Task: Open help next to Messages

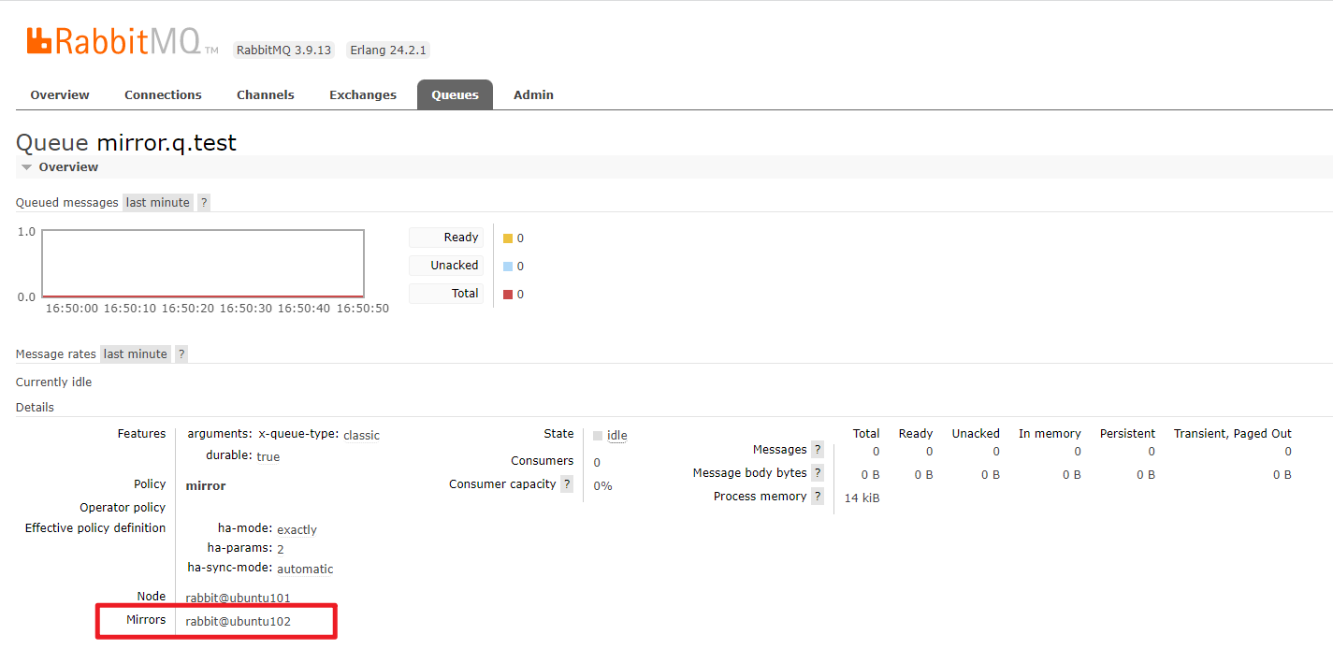Action: (818, 449)
